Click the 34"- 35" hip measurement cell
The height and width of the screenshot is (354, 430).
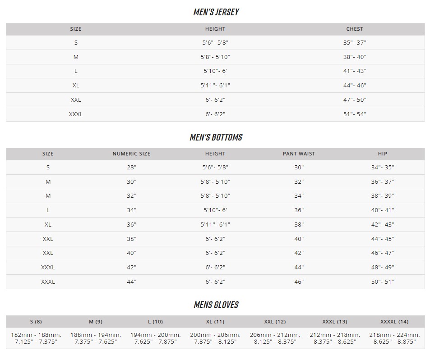pos(383,167)
